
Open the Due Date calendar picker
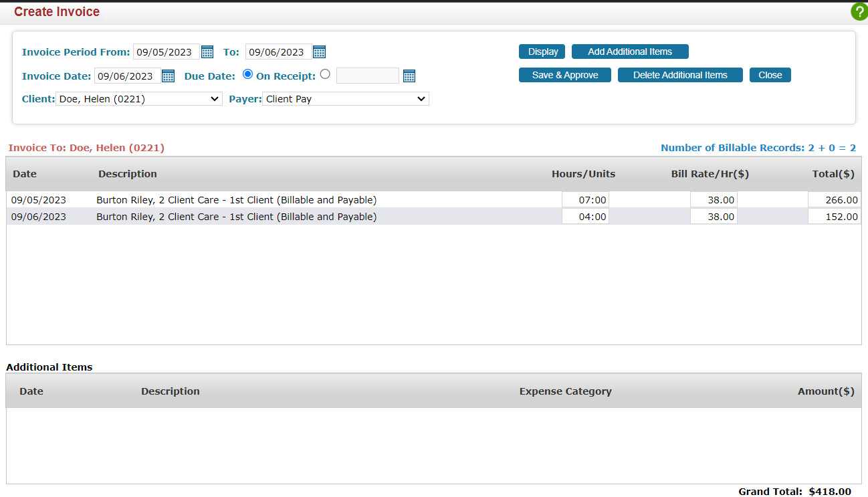pos(409,76)
